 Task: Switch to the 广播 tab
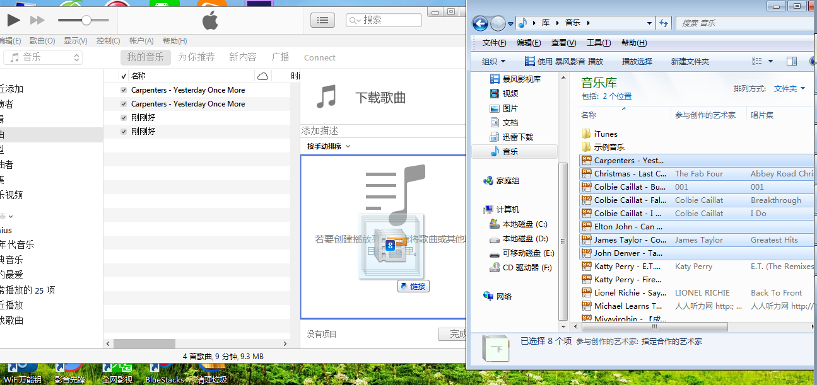tap(280, 57)
